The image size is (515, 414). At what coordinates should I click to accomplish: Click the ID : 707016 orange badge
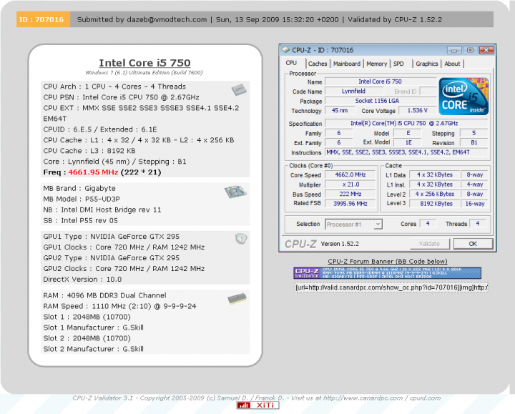pos(43,19)
